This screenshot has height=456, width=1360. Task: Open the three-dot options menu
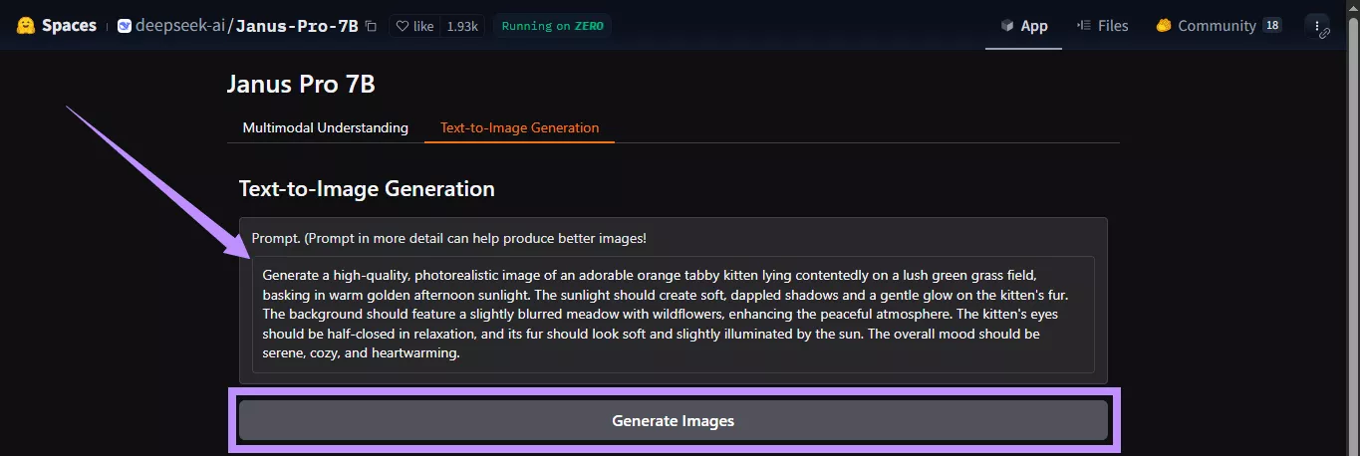[1317, 26]
